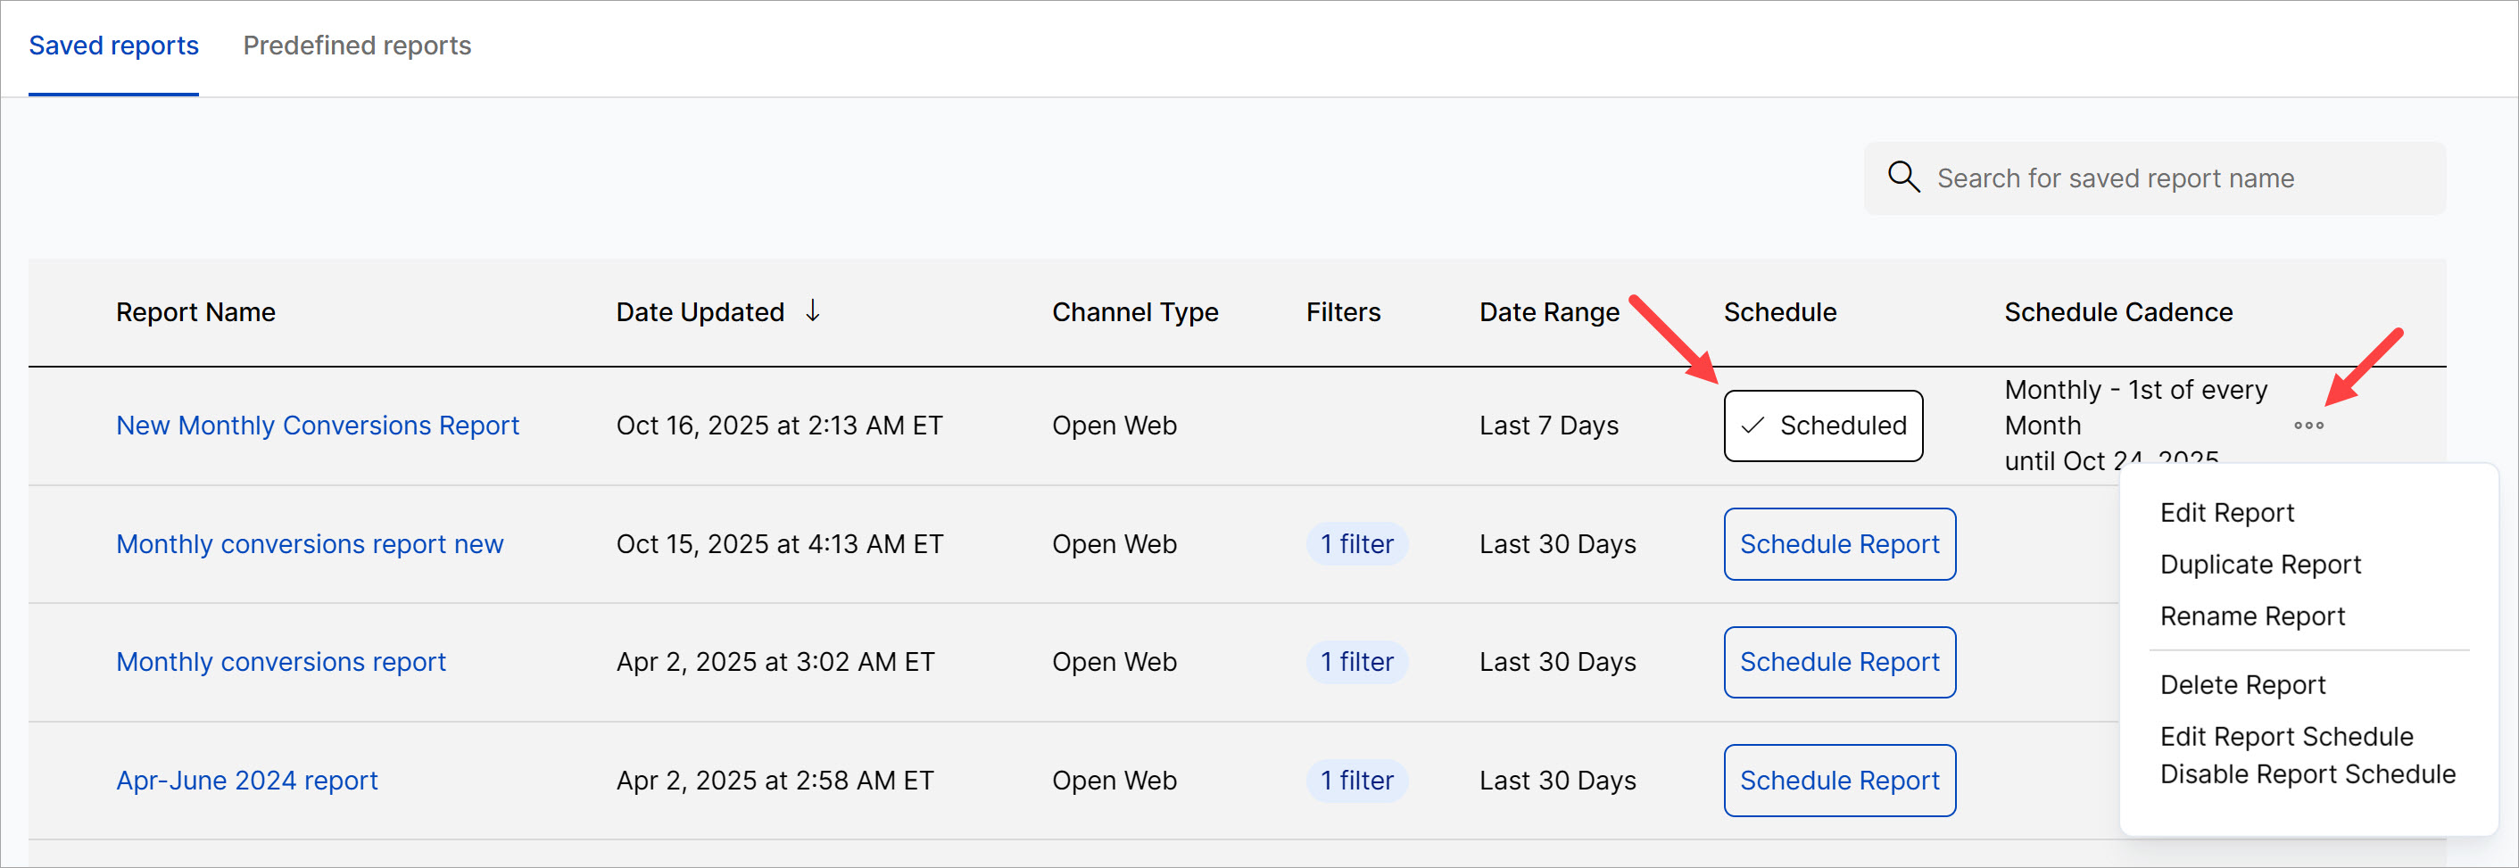Click the search magnifier icon
The image size is (2519, 868).
point(1903,177)
